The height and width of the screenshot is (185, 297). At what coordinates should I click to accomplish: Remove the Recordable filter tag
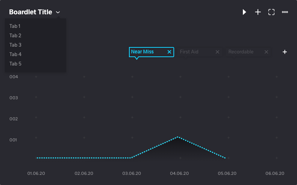click(266, 52)
